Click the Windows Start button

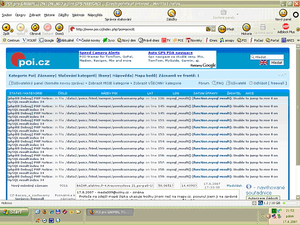pyautogui.click(x=12, y=212)
